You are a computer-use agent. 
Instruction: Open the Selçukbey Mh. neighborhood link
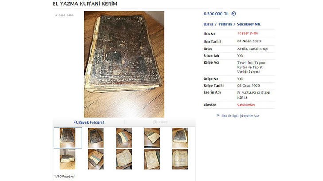(249, 24)
